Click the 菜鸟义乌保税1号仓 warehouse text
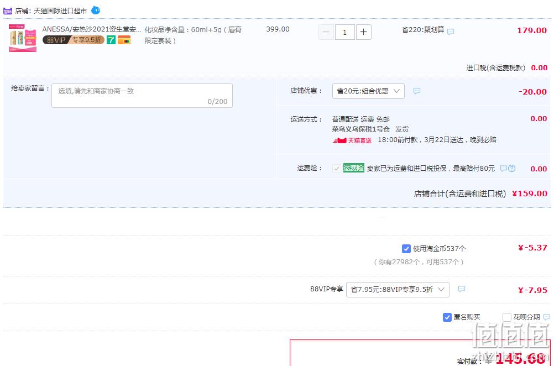This screenshot has height=366, width=554. pos(360,129)
